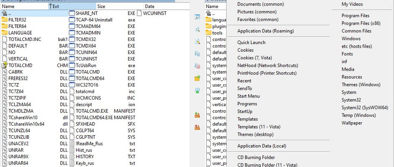Image resolution: width=394 pixels, height=167 pixels.
Task: Click the Move files icon in vertical toolbar
Action: [197, 66]
